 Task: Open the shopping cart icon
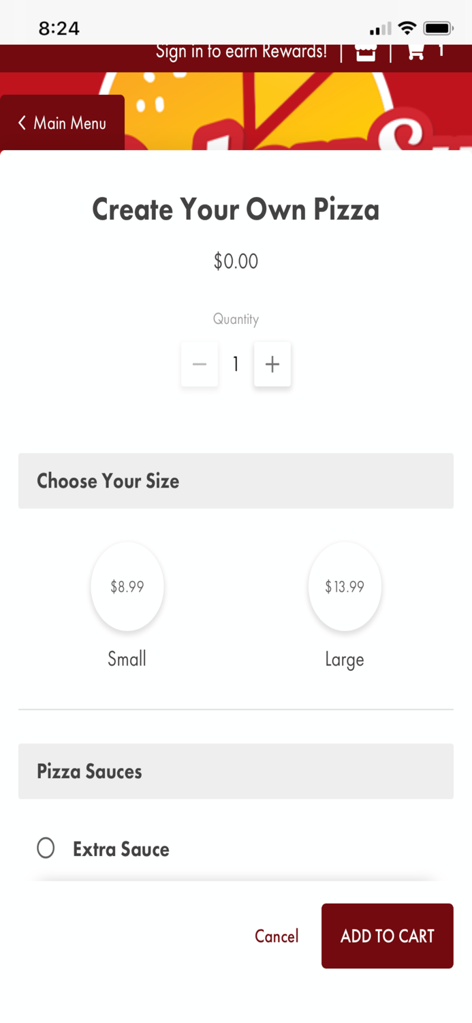click(x=415, y=51)
